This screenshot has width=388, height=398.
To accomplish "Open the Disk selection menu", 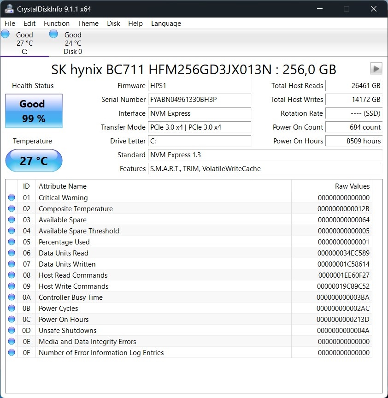I will pyautogui.click(x=113, y=23).
